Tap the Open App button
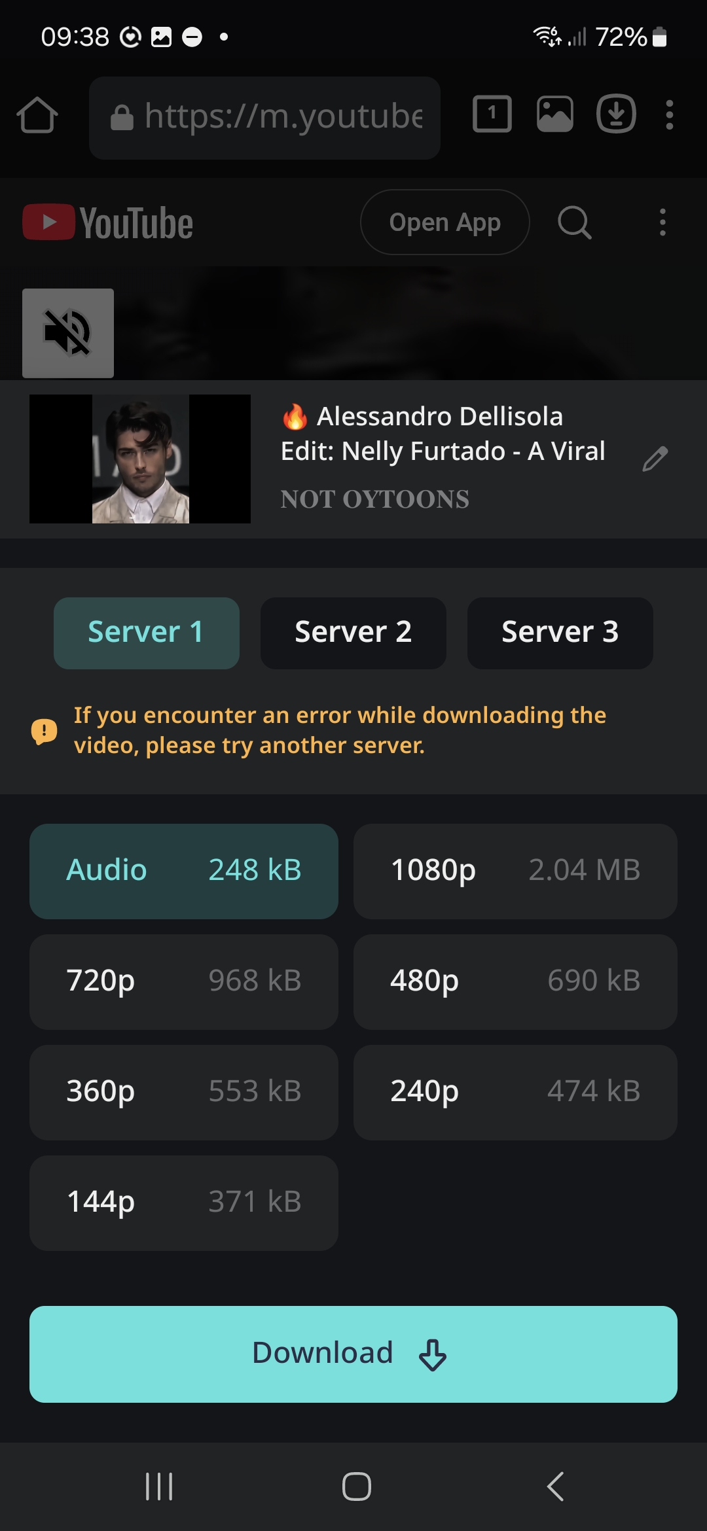 pos(445,222)
